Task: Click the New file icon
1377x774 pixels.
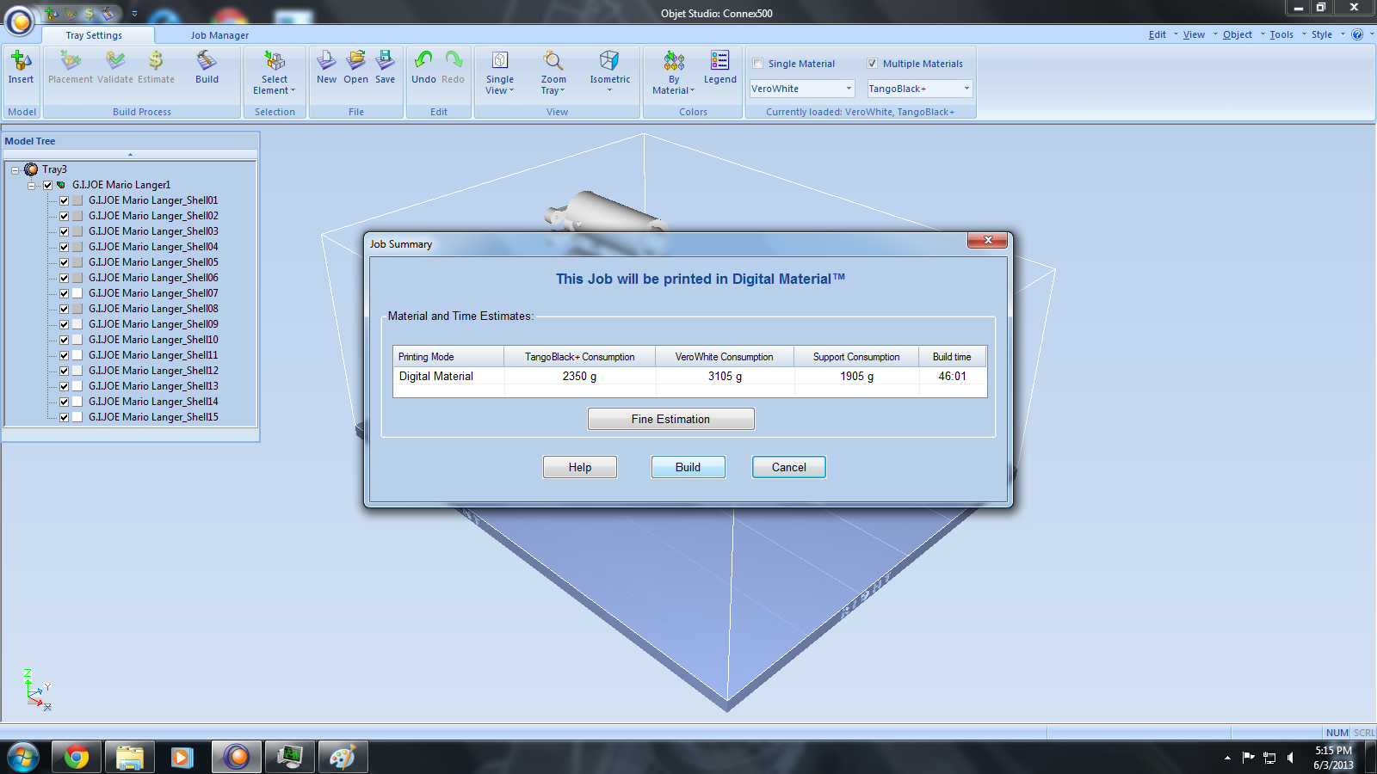Action: tap(327, 61)
